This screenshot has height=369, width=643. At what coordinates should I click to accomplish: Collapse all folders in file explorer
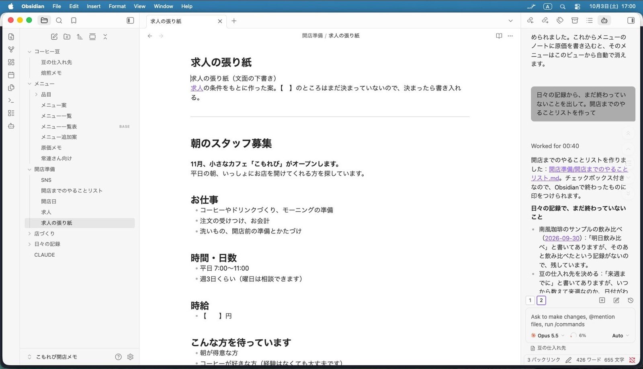(105, 37)
